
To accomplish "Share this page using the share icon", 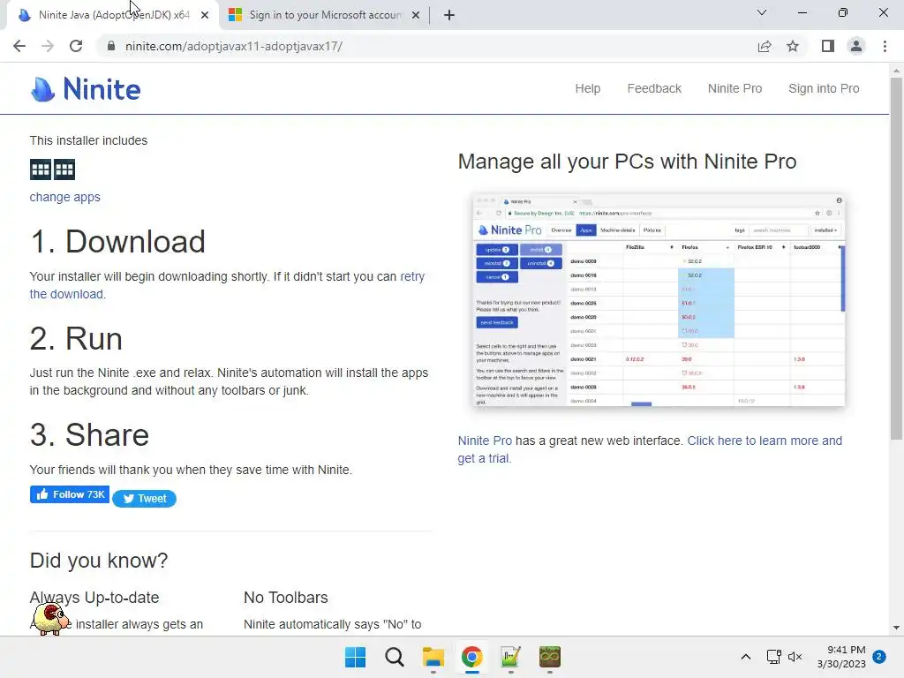I will pyautogui.click(x=765, y=46).
